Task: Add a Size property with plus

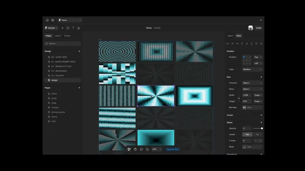Action: click(x=261, y=77)
